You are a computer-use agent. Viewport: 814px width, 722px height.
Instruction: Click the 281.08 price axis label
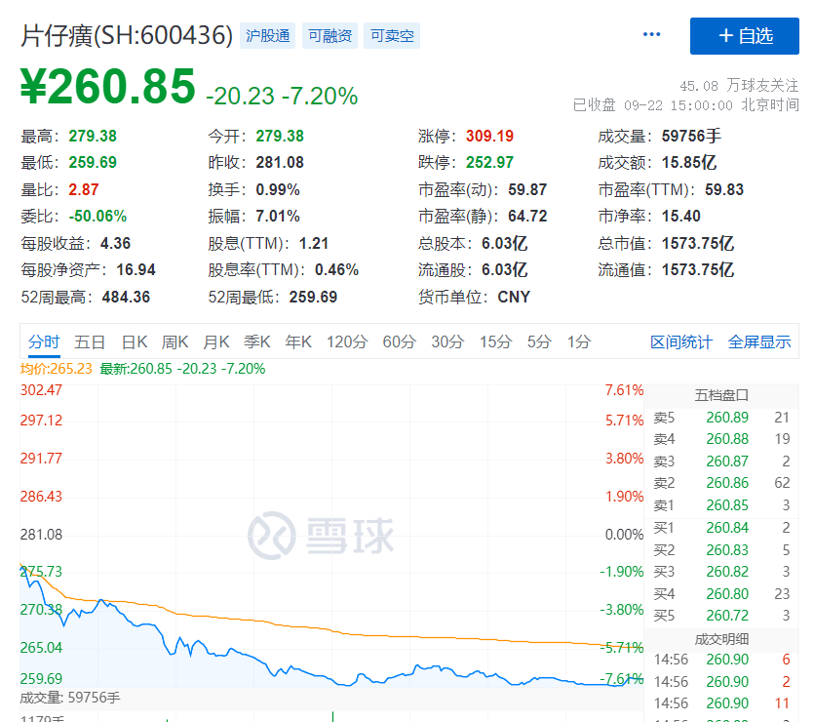point(41,535)
